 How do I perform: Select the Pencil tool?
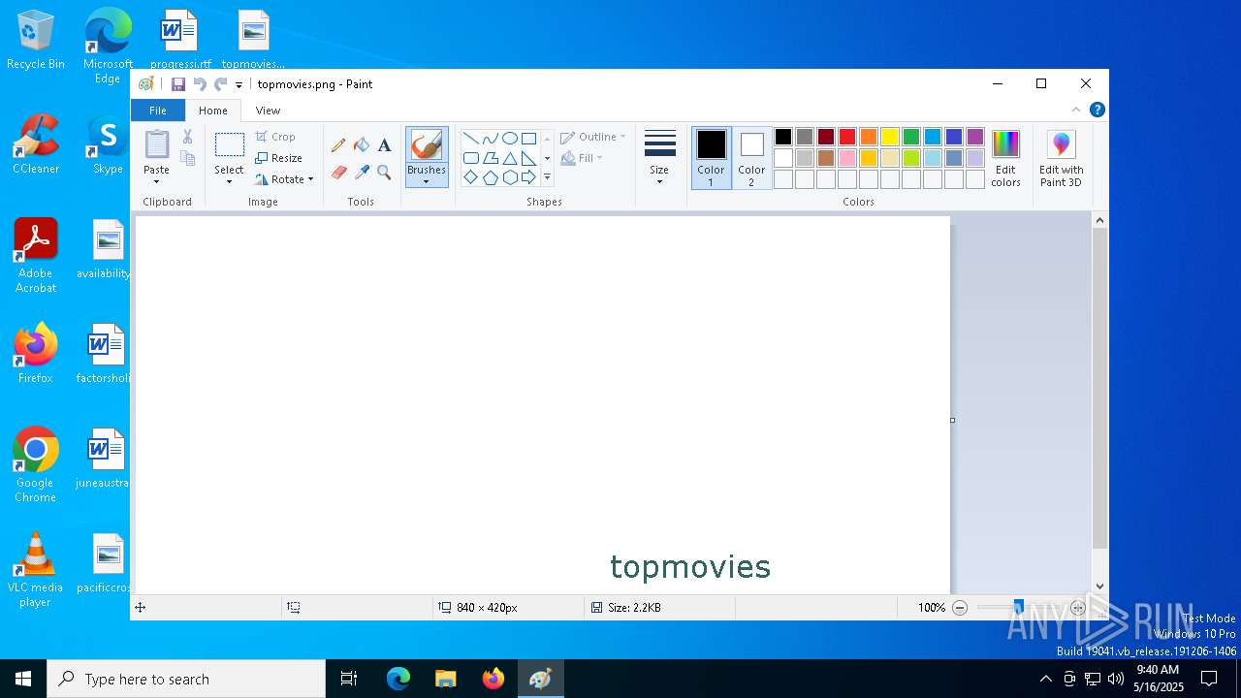338,145
